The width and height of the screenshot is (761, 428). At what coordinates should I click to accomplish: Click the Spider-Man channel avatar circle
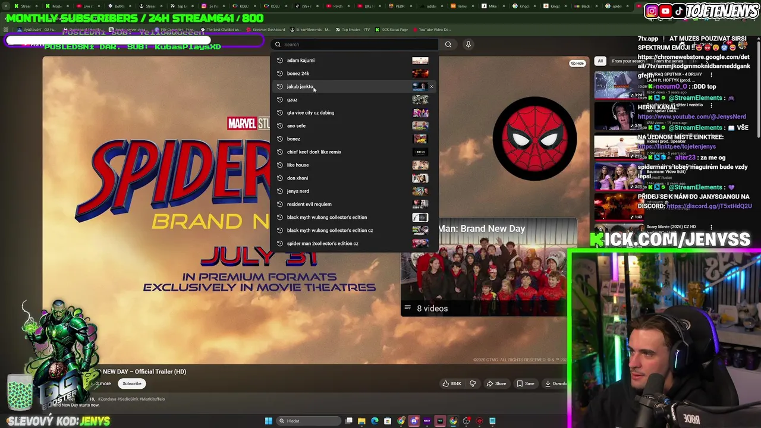534,138
